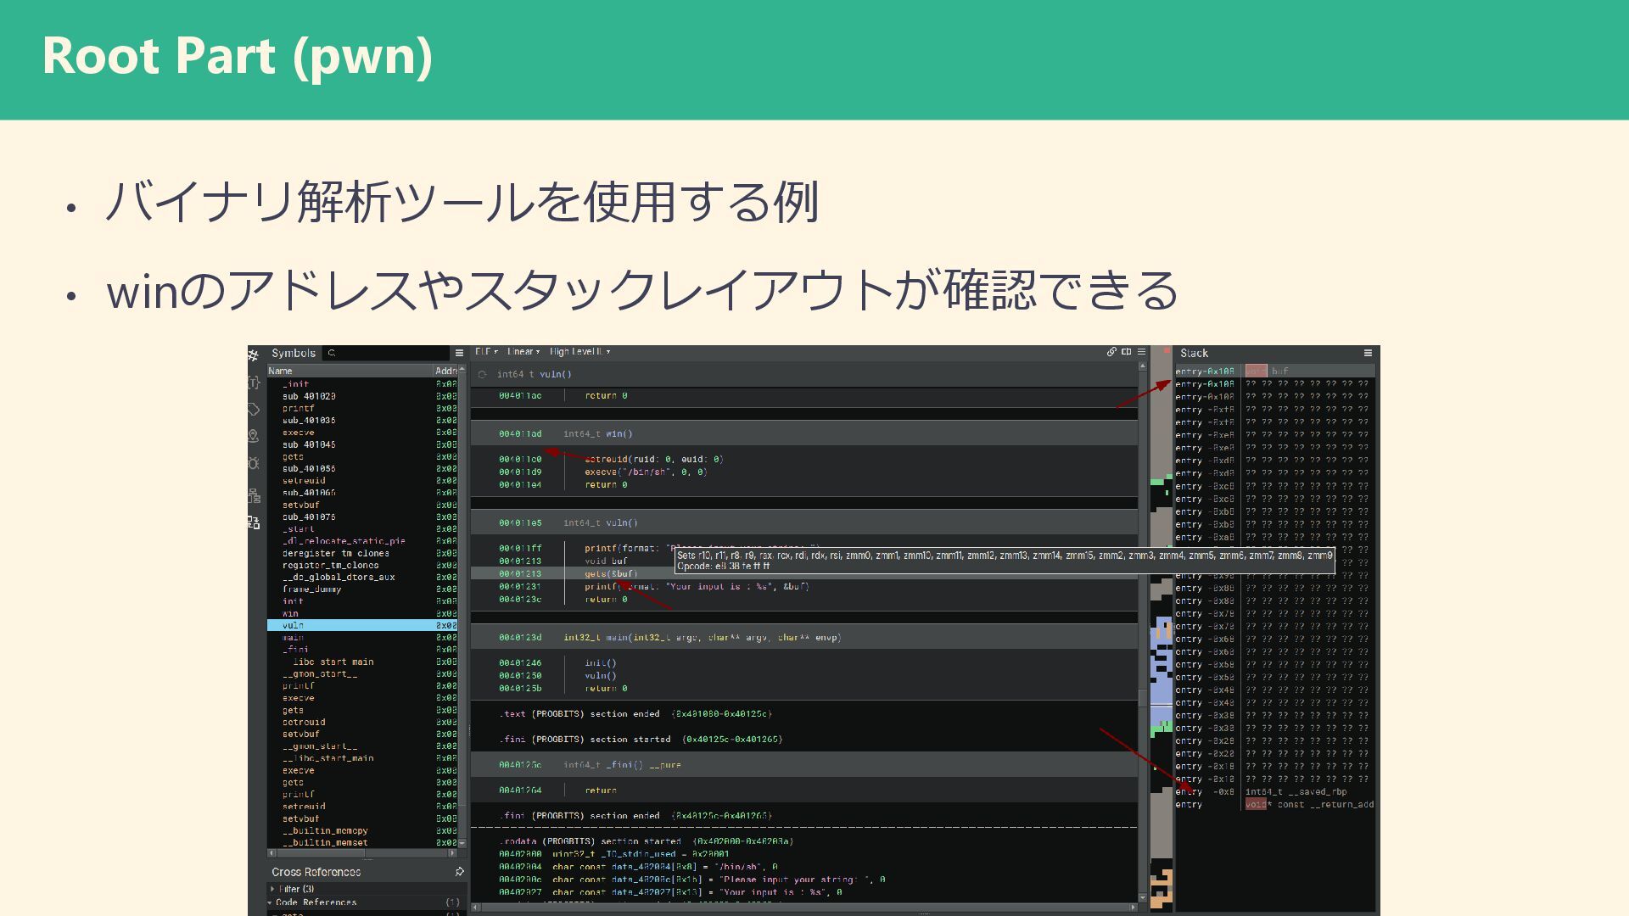The image size is (1629, 916).
Task: Click the gets(&buf) line in vuln
Action: (610, 574)
